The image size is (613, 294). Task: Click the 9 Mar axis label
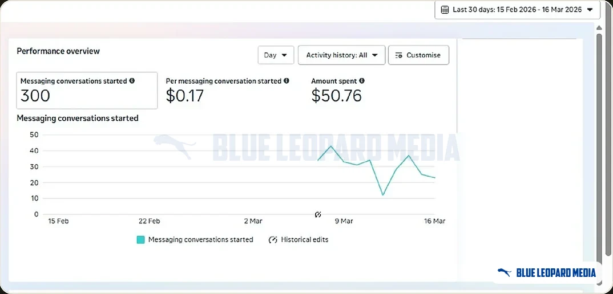(x=344, y=221)
